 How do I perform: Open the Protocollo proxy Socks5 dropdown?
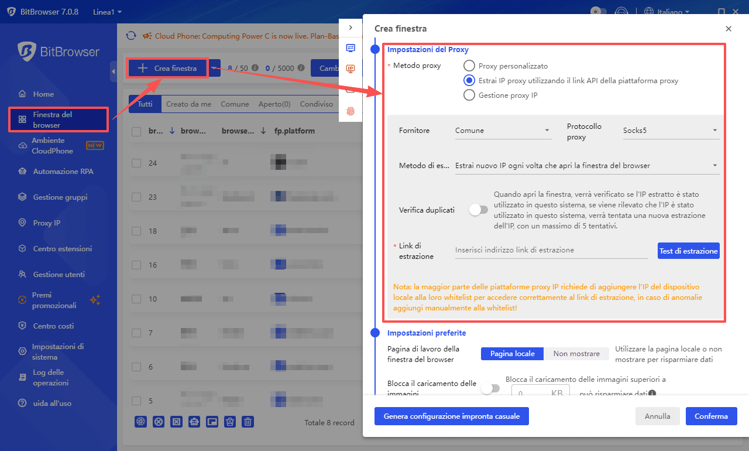(x=670, y=130)
